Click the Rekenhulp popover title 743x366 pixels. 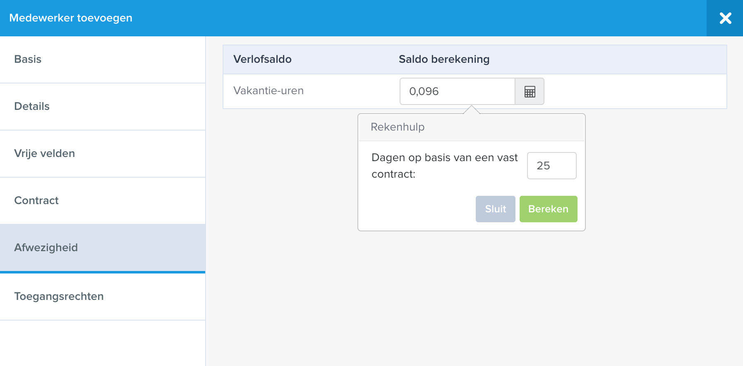pyautogui.click(x=398, y=127)
